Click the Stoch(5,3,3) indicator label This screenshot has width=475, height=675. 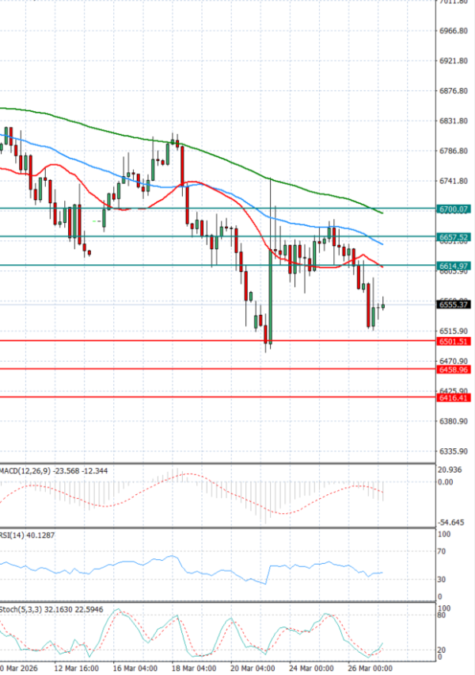point(21,607)
